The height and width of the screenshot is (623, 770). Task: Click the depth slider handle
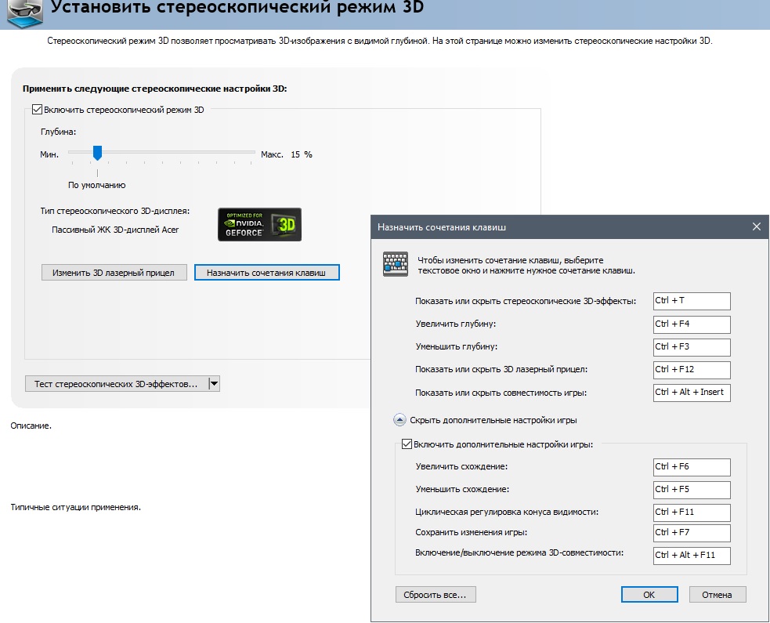(97, 153)
